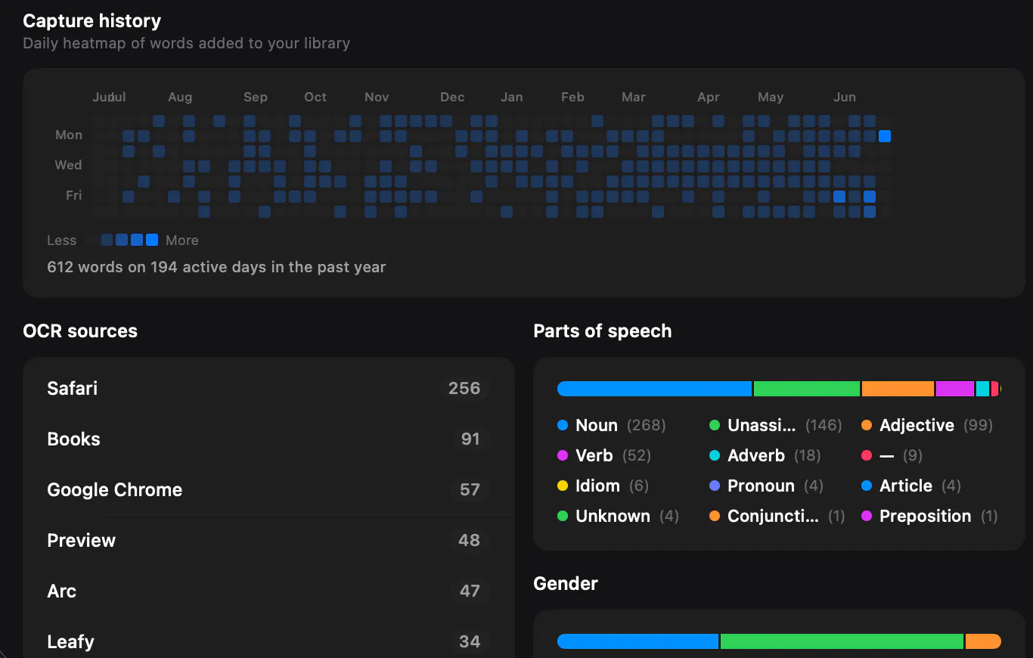Click the green segment of the Parts of speech bar

pyautogui.click(x=807, y=389)
